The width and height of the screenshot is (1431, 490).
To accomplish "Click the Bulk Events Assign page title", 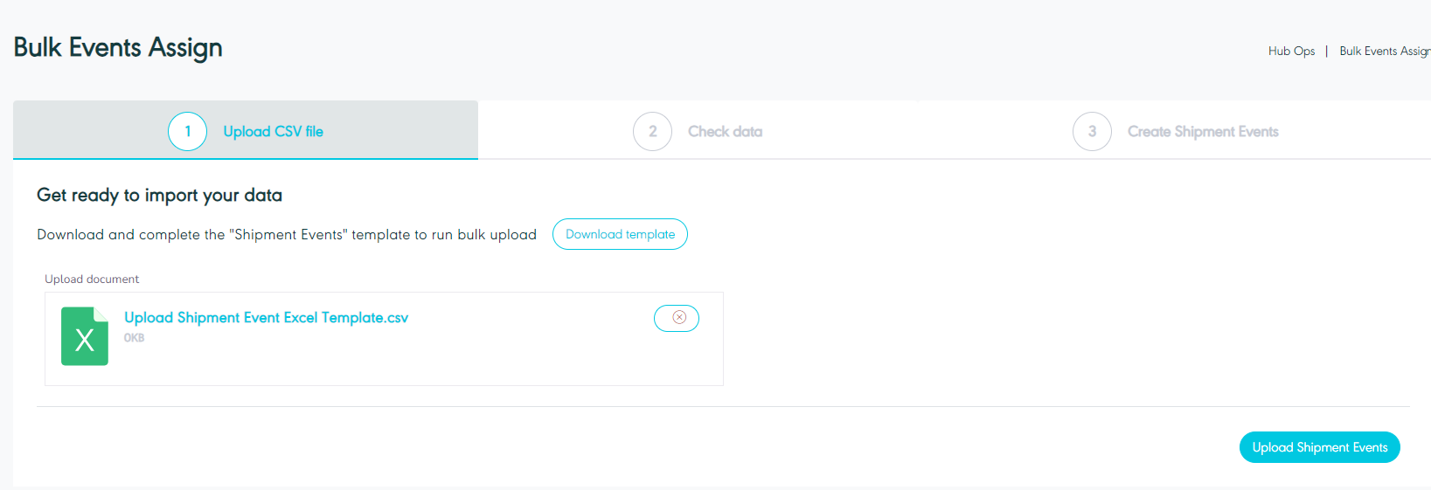I will 118,47.
